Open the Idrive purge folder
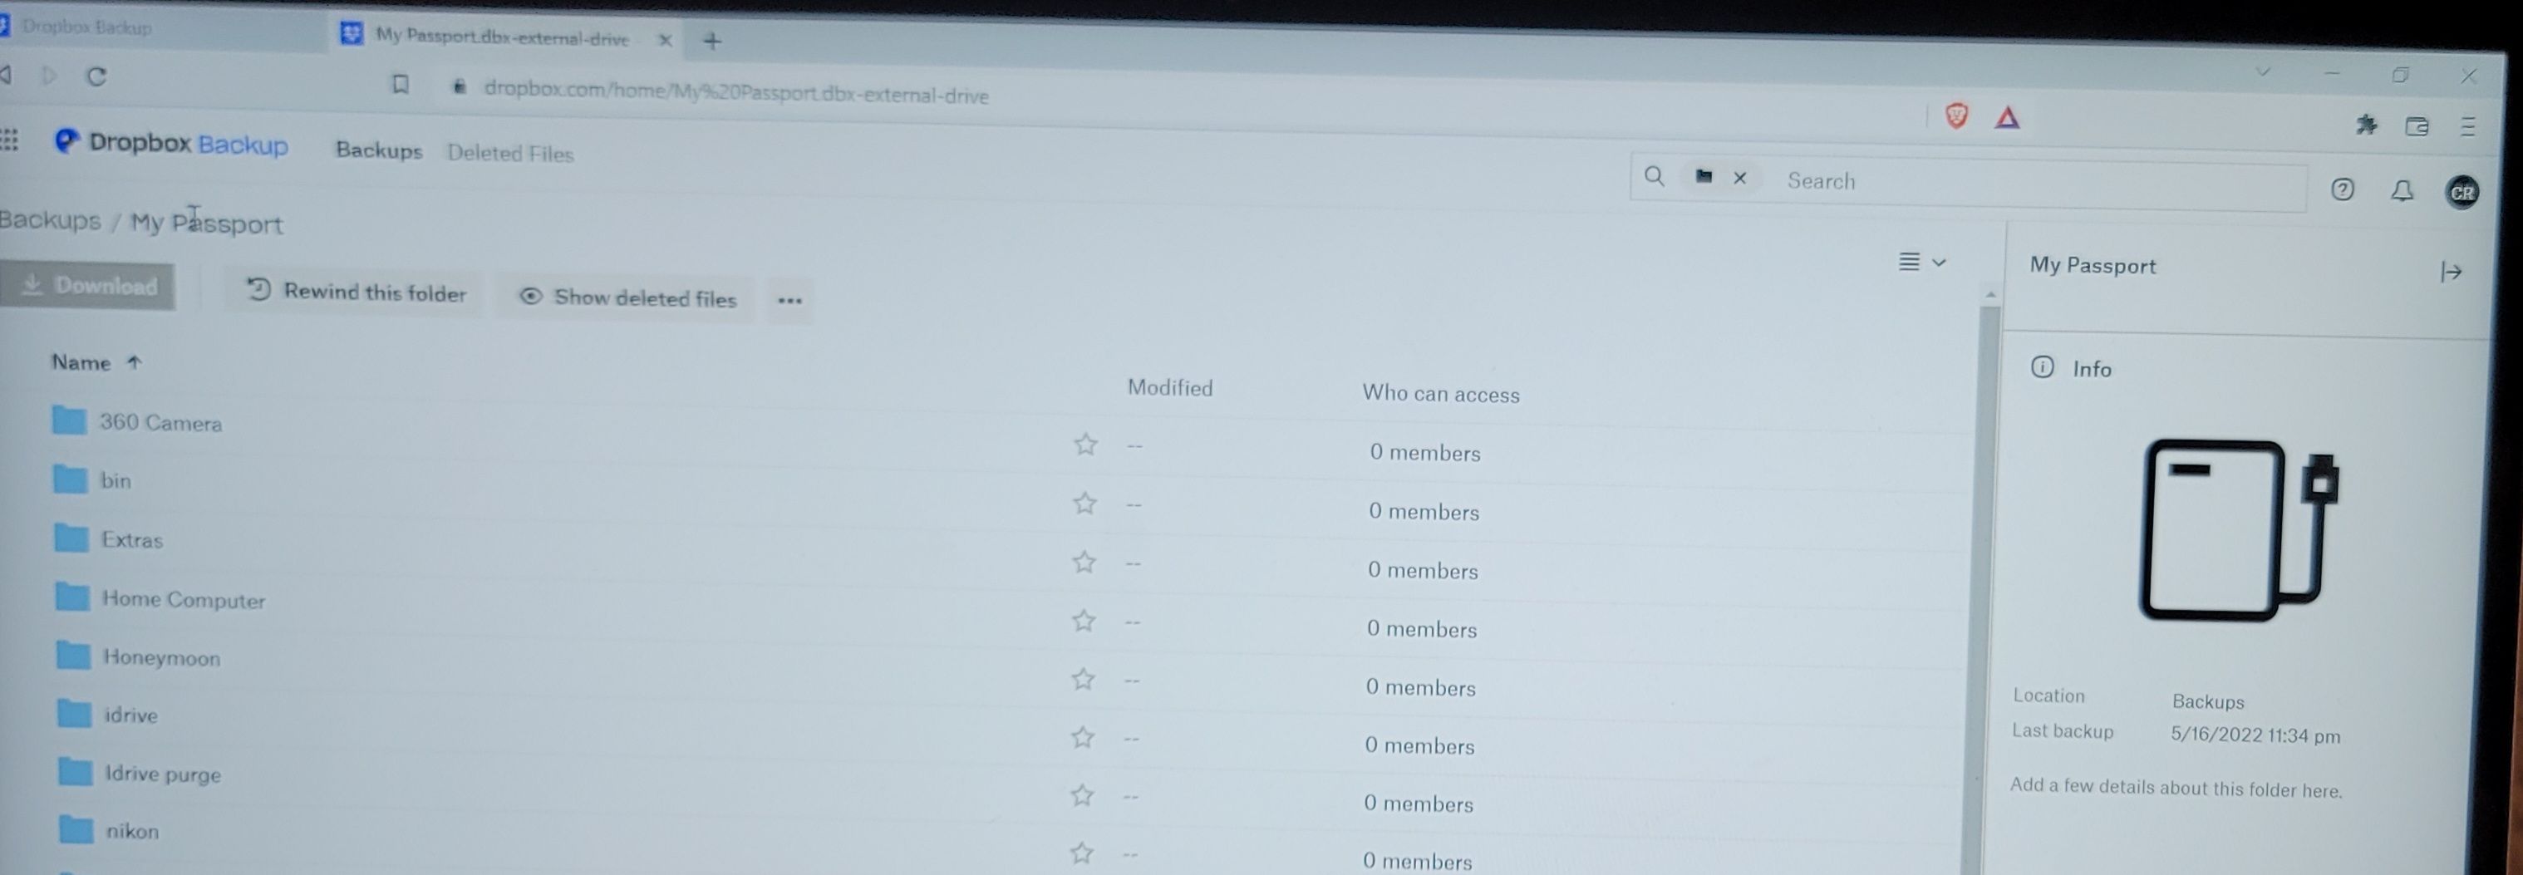The width and height of the screenshot is (2523, 875). click(x=163, y=774)
